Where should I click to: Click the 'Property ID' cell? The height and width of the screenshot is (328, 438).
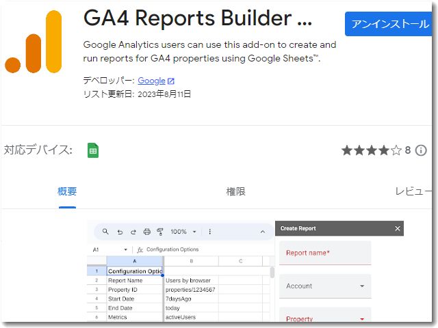point(135,290)
